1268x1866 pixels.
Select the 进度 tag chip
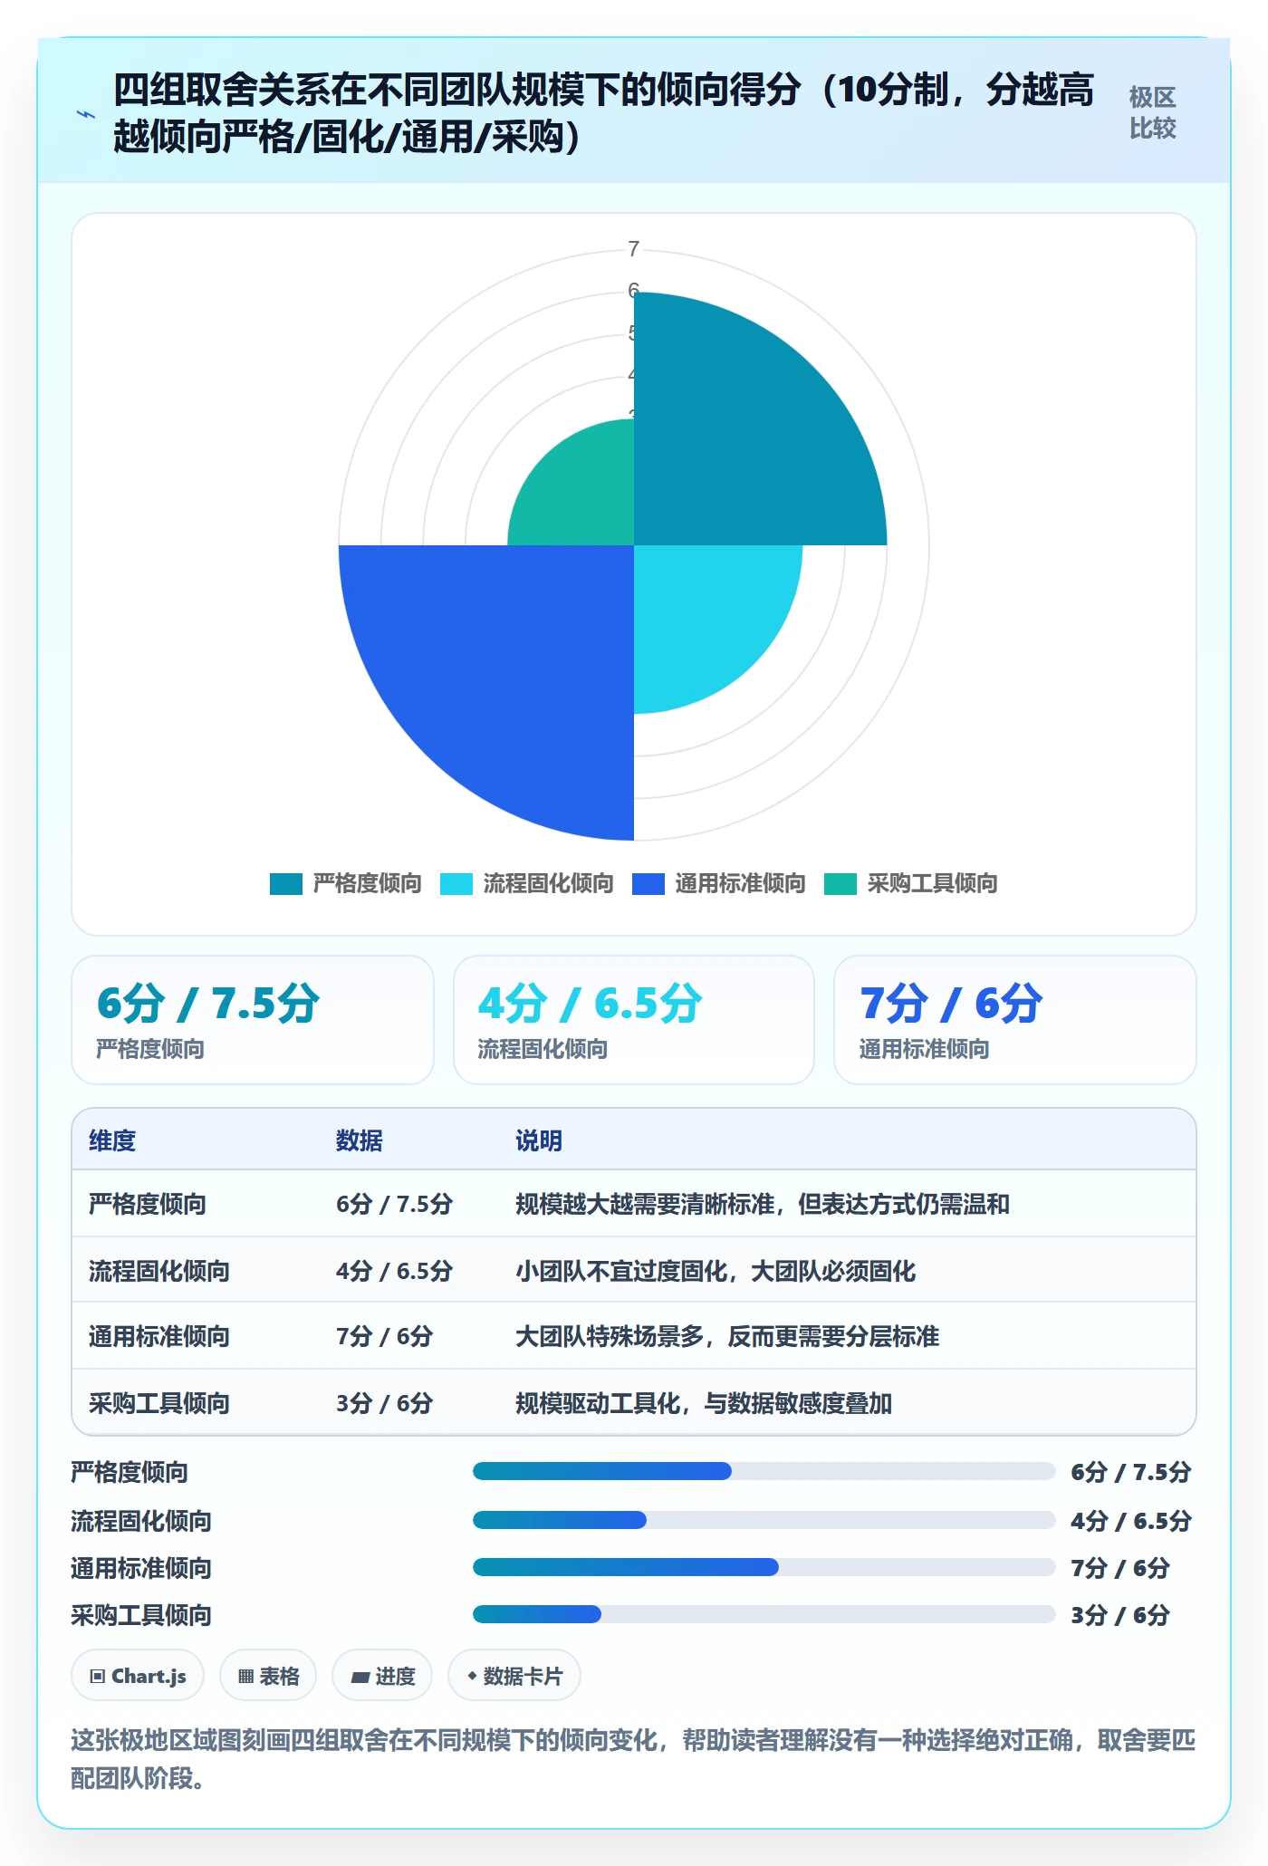[x=382, y=1676]
